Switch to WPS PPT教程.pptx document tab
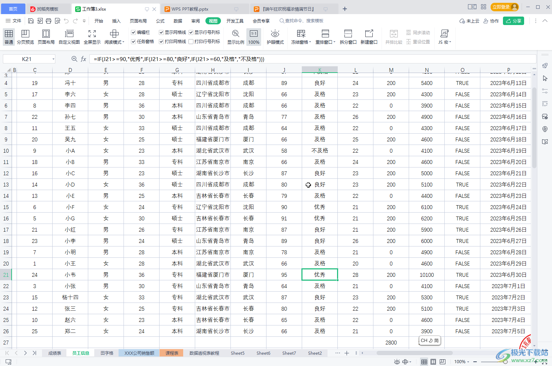The width and height of the screenshot is (552, 366). pyautogui.click(x=205, y=9)
